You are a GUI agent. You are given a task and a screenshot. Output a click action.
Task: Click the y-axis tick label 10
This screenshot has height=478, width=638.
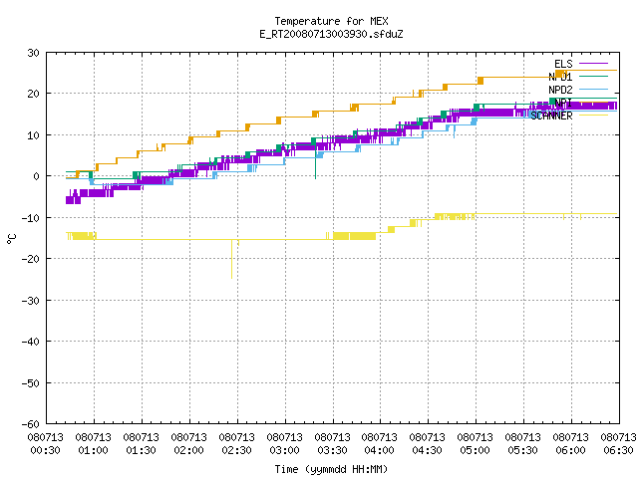[33, 135]
